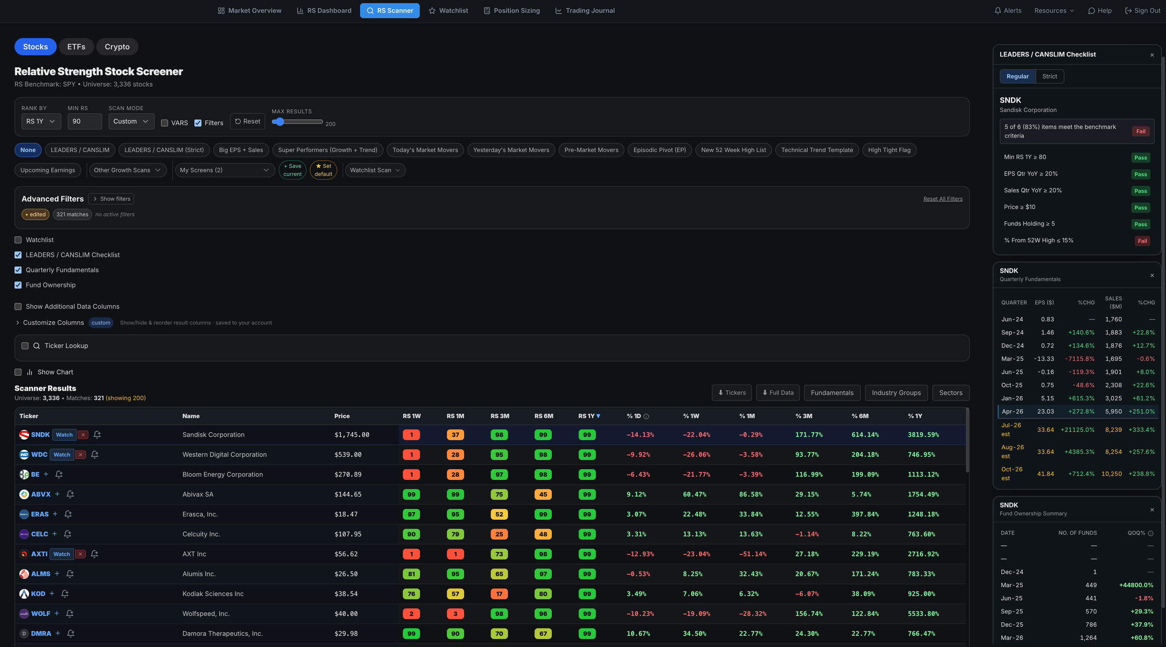
Task: Open the Watchlist Scan dropdown
Action: click(375, 170)
